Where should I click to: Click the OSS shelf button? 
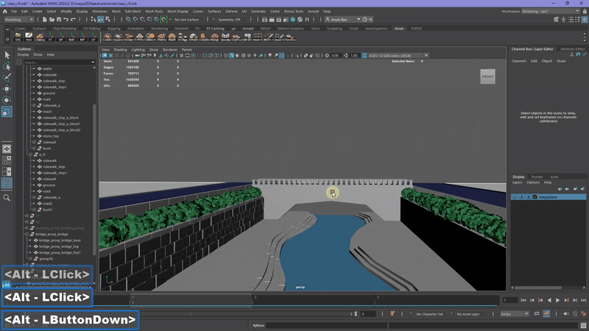[x=18, y=37]
